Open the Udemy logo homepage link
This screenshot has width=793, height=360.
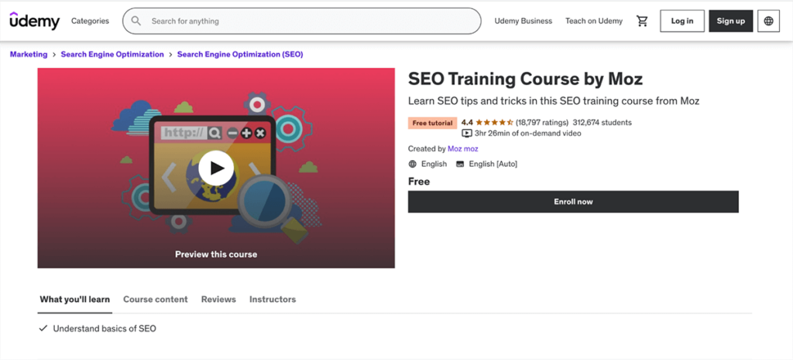tap(34, 21)
